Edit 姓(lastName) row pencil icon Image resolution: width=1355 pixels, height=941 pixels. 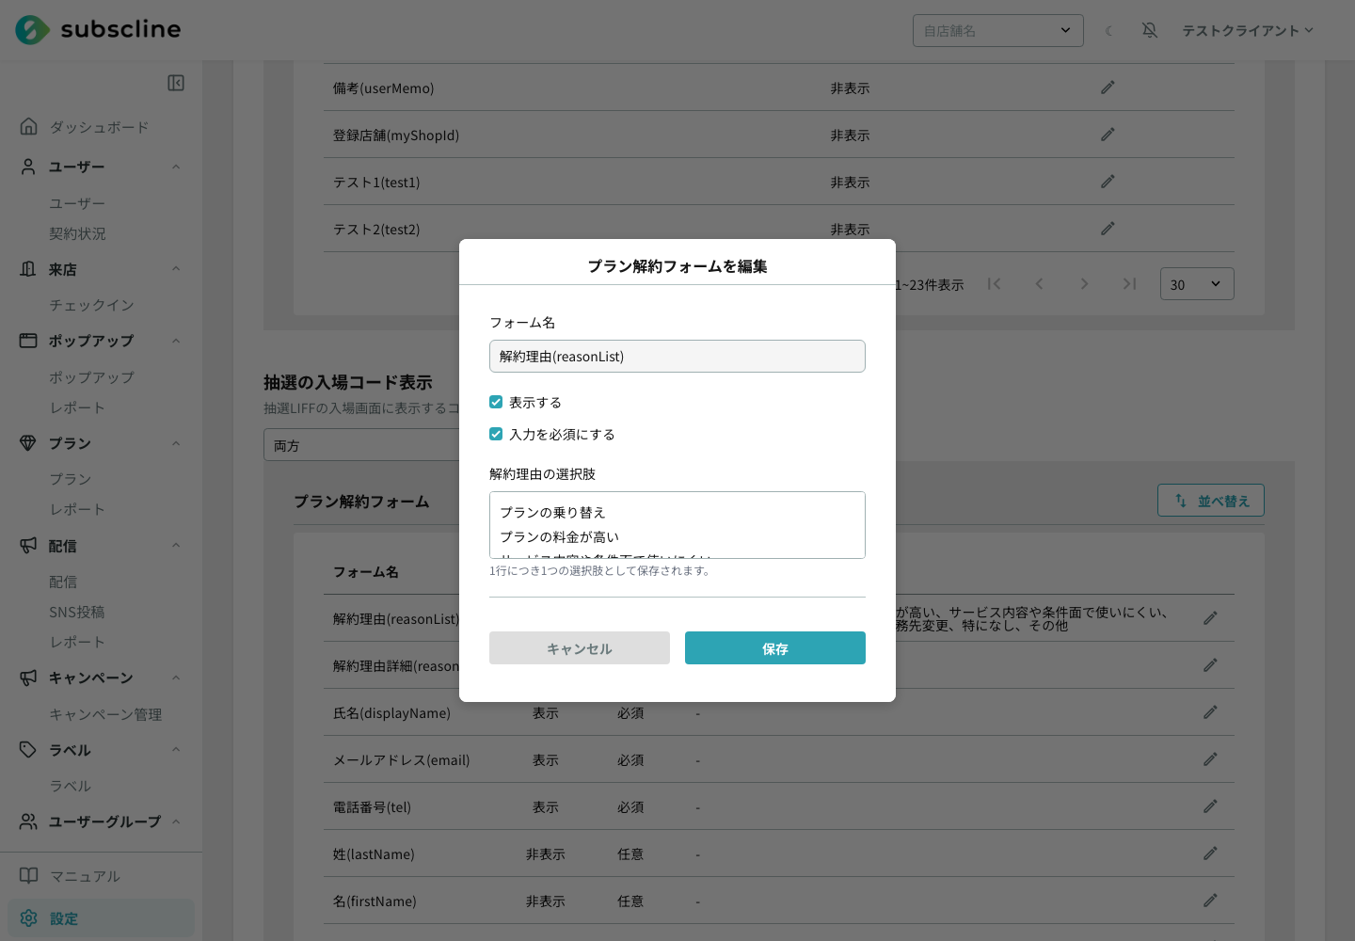point(1210,853)
